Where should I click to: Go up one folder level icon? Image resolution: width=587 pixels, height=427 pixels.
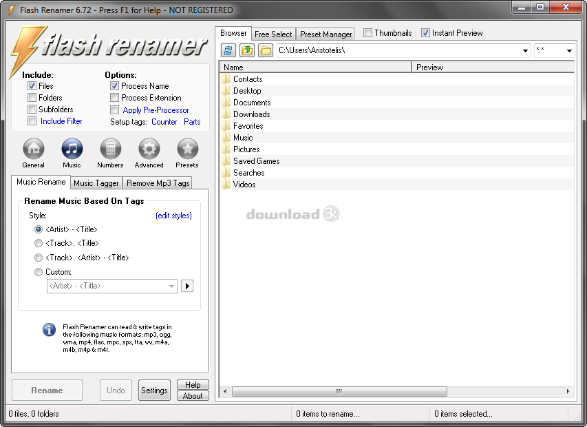247,50
